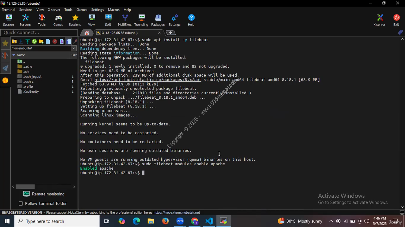Open a new tab with plus button
405x227 pixels.
(x=171, y=33)
